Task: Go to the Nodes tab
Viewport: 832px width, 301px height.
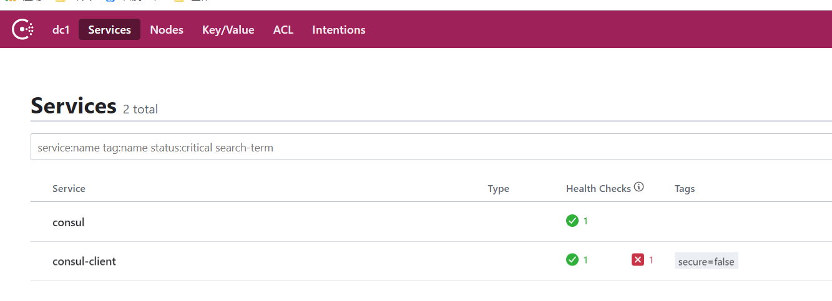Action: click(167, 30)
